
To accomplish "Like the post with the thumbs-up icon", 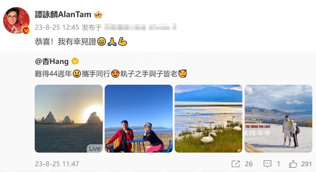I will click(293, 164).
